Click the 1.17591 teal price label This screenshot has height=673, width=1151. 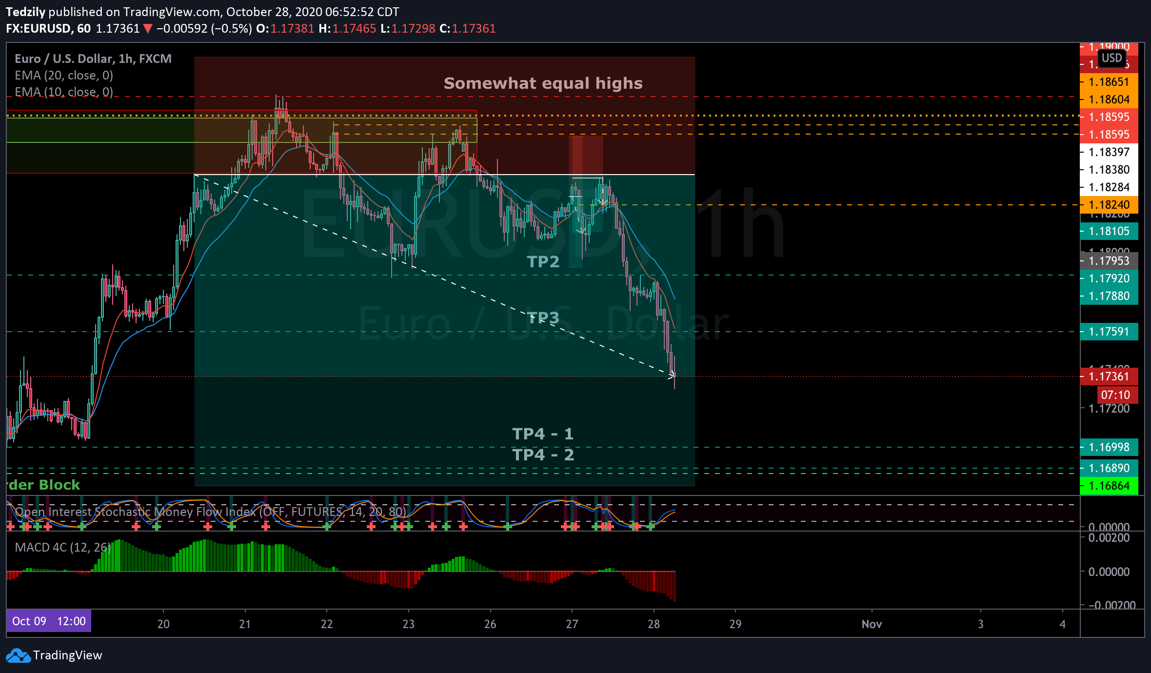pyautogui.click(x=1109, y=332)
